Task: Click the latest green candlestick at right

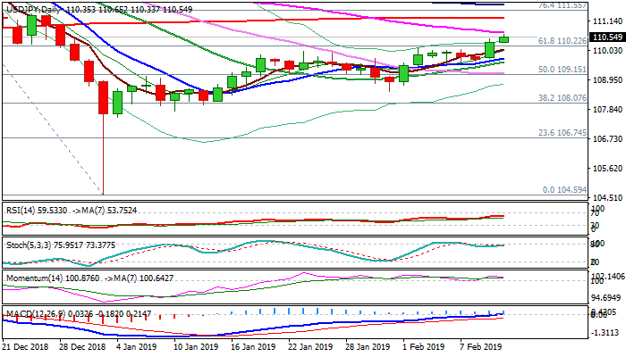Action: coord(504,38)
